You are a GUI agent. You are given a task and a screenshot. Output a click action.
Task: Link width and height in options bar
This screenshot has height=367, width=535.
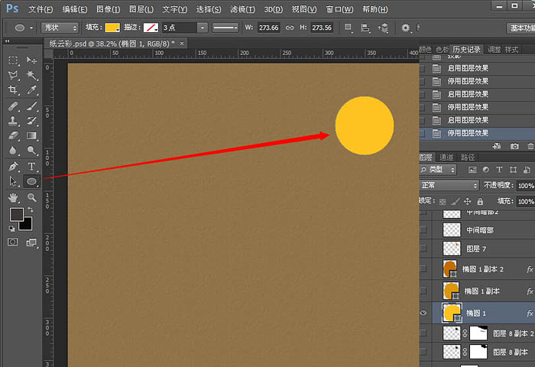click(x=290, y=28)
